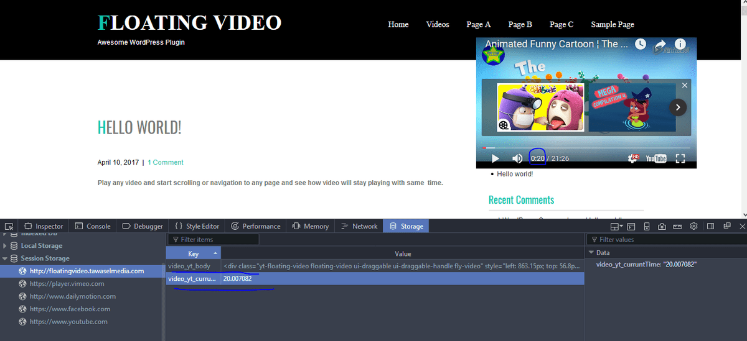Screen dimensions: 747x341
Task: Toggle responsive design mode icon
Action: [647, 226]
